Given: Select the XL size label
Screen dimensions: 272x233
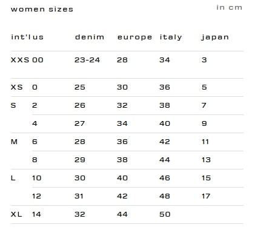Looking at the screenshot, I should tap(16, 214).
